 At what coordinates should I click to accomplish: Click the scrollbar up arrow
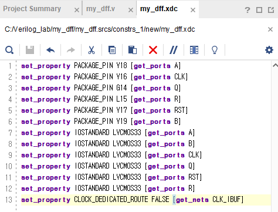[275, 65]
